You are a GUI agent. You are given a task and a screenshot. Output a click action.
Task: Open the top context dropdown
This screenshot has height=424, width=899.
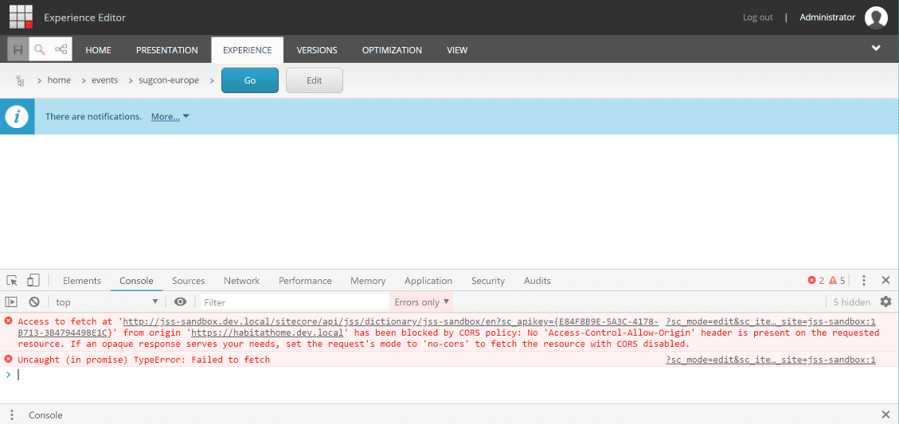[107, 302]
